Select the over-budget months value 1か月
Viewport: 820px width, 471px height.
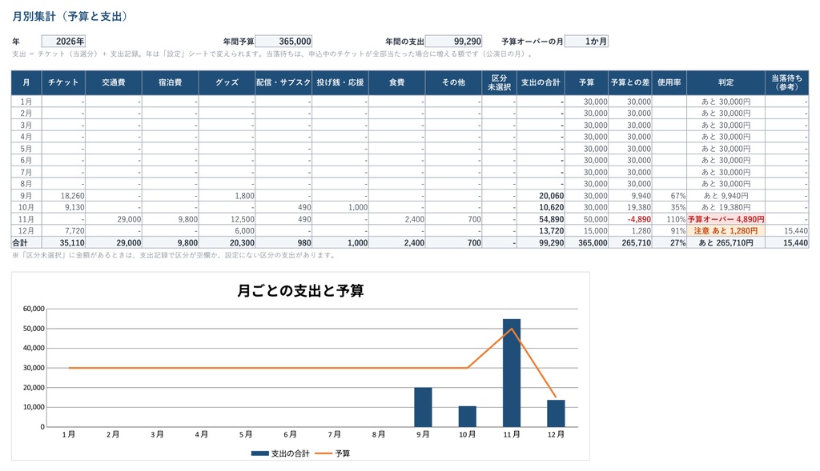[x=586, y=42]
